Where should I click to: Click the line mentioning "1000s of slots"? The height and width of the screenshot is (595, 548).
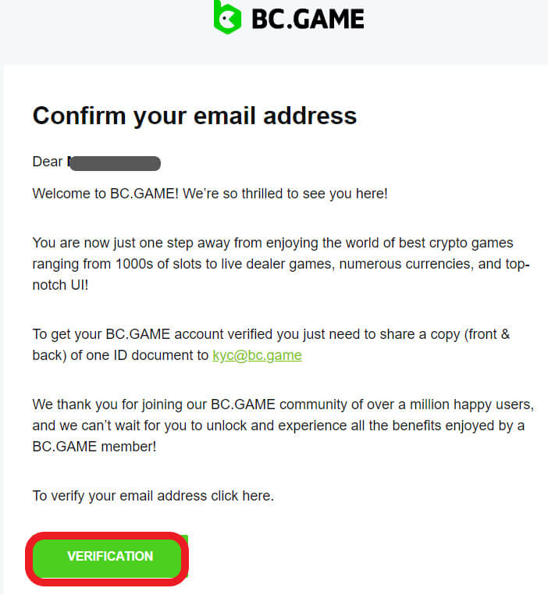coord(281,264)
